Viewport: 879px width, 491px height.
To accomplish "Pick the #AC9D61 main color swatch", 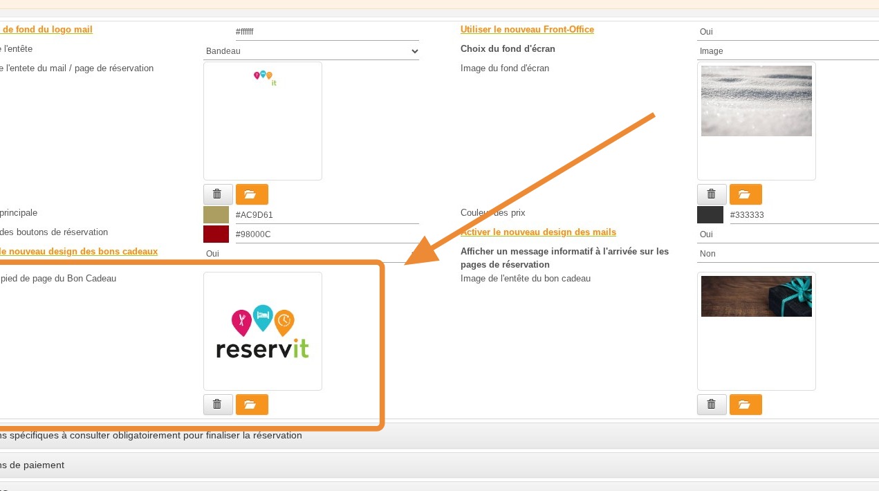I will click(216, 215).
